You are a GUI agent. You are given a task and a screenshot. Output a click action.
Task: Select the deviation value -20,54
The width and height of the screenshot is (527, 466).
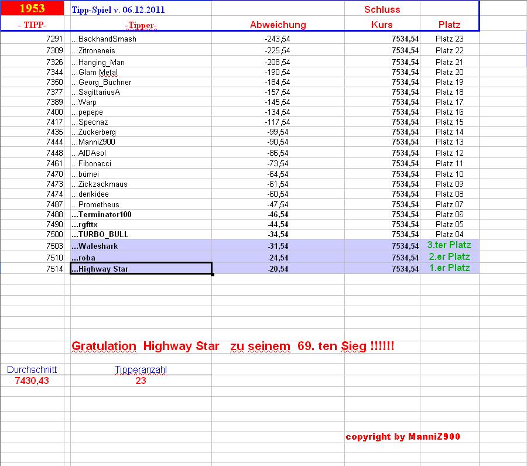(278, 269)
